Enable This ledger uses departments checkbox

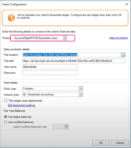[6, 100]
